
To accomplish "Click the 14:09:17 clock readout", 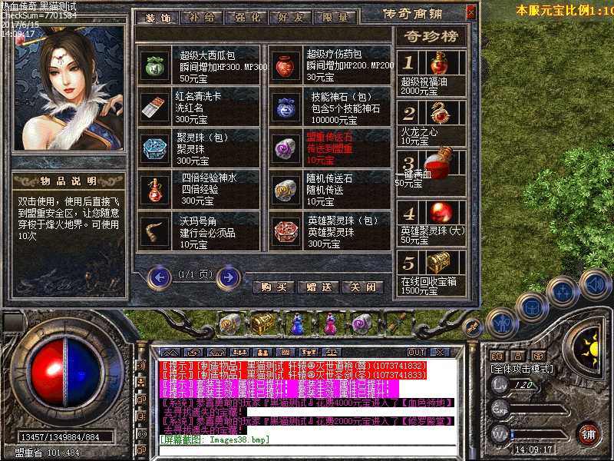I will tap(533, 449).
